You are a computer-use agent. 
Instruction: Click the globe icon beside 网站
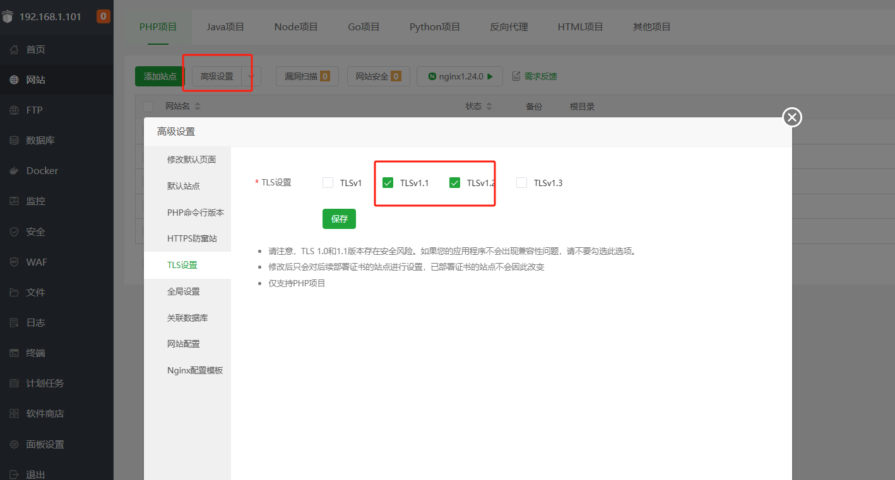14,80
